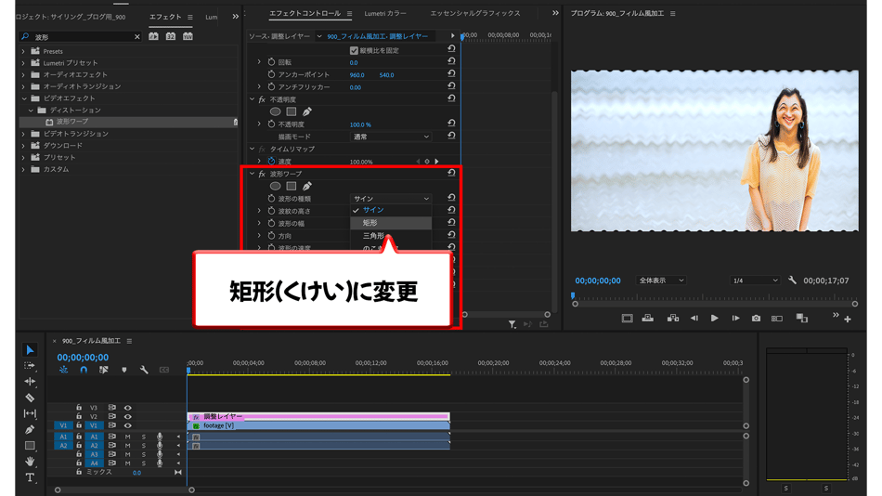Open the エフェクト panel tab
The height and width of the screenshot is (496, 882).
click(x=165, y=17)
